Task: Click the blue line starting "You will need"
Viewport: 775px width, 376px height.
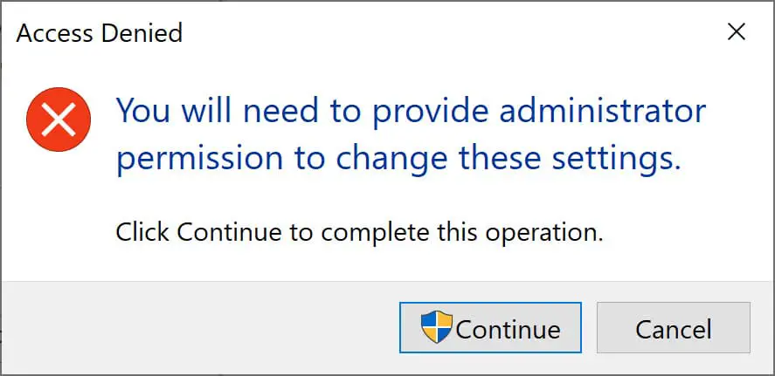Action: (x=411, y=112)
